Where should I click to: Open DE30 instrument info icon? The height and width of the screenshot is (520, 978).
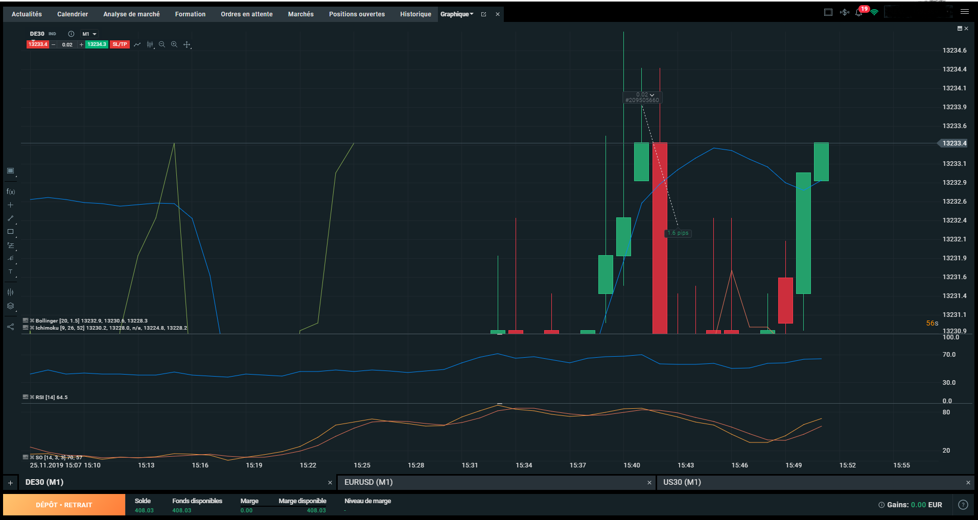click(x=71, y=34)
